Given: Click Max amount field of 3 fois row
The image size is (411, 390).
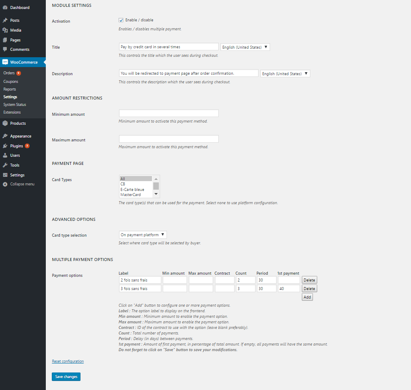Looking at the screenshot, I should point(201,288).
